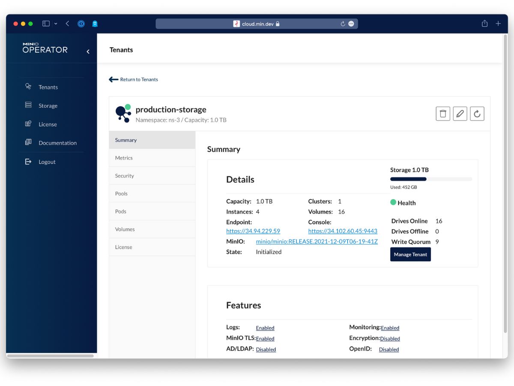
Task: Select Documentation in the sidebar menu
Action: tap(57, 143)
